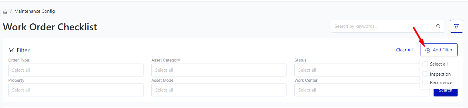468x108 pixels.
Task: Open the Order Type dropdown
Action: 76,70
